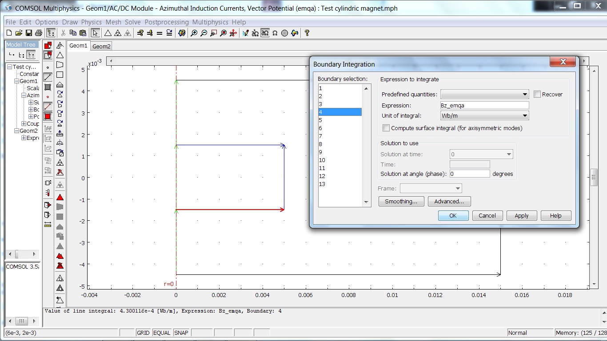Screen dimensions: 607x341
Task: Click the canvas vertical scrollbar thumb
Action: (594, 178)
